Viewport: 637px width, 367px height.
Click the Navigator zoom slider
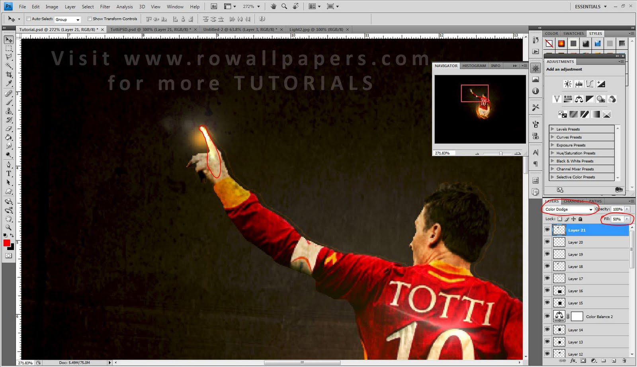[500, 153]
